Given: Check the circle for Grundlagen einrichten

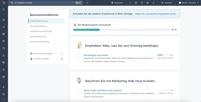Looking at the screenshot, I should click(x=79, y=56).
